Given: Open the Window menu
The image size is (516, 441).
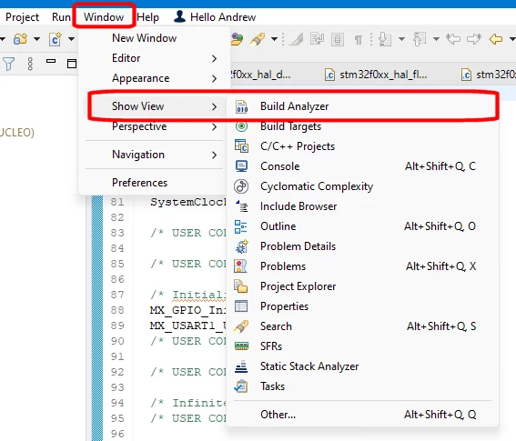Looking at the screenshot, I should 104,17.
